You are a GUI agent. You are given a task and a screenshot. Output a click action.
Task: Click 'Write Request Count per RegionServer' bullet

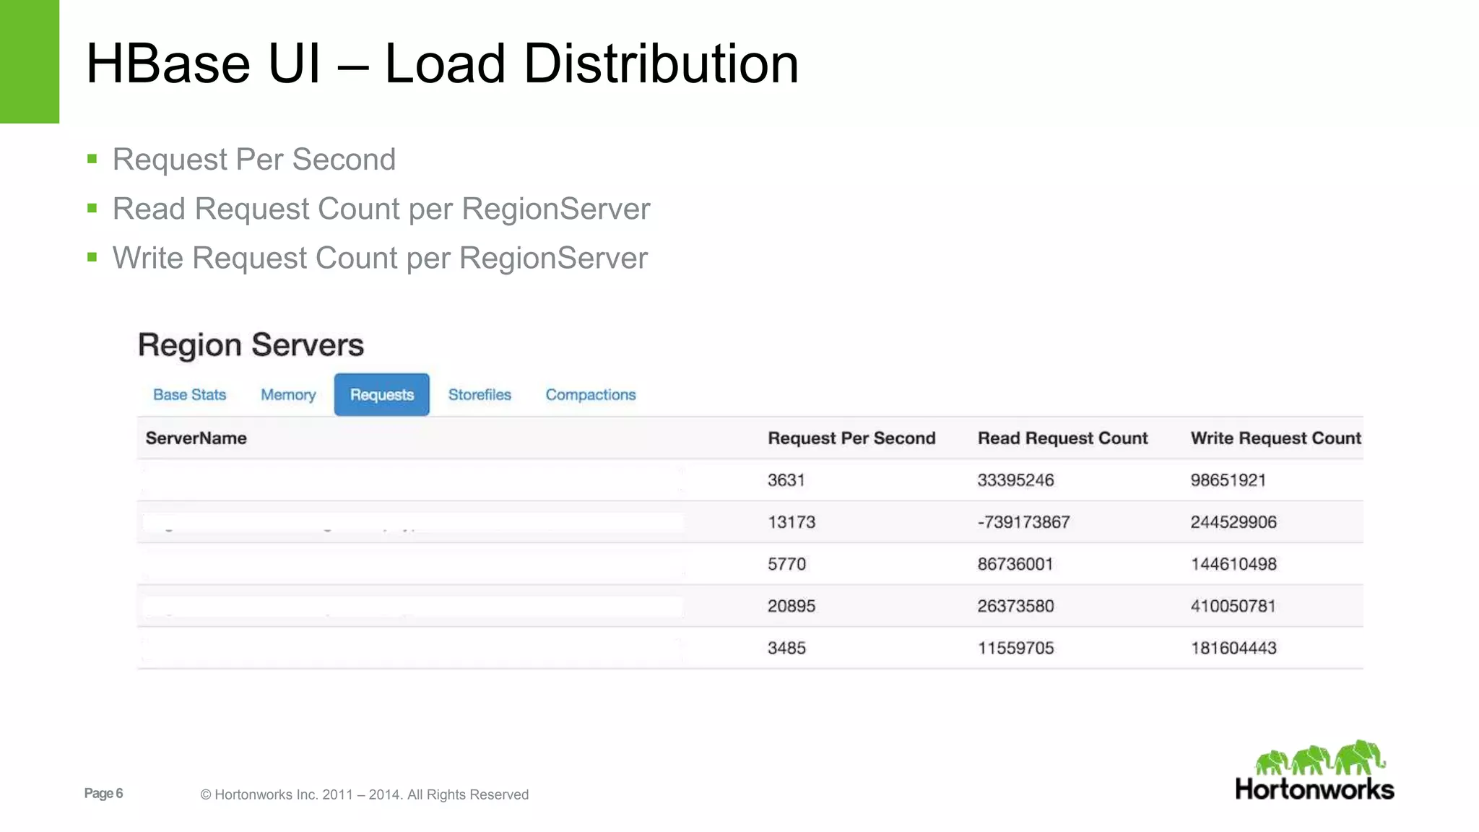(x=380, y=258)
